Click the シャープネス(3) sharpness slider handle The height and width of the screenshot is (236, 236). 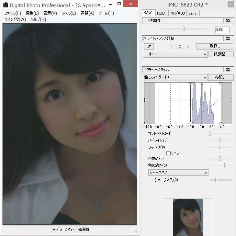click(216, 180)
